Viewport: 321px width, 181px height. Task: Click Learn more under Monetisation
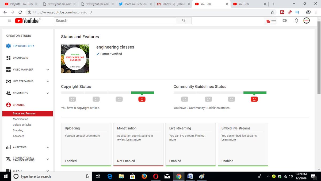click(x=133, y=139)
